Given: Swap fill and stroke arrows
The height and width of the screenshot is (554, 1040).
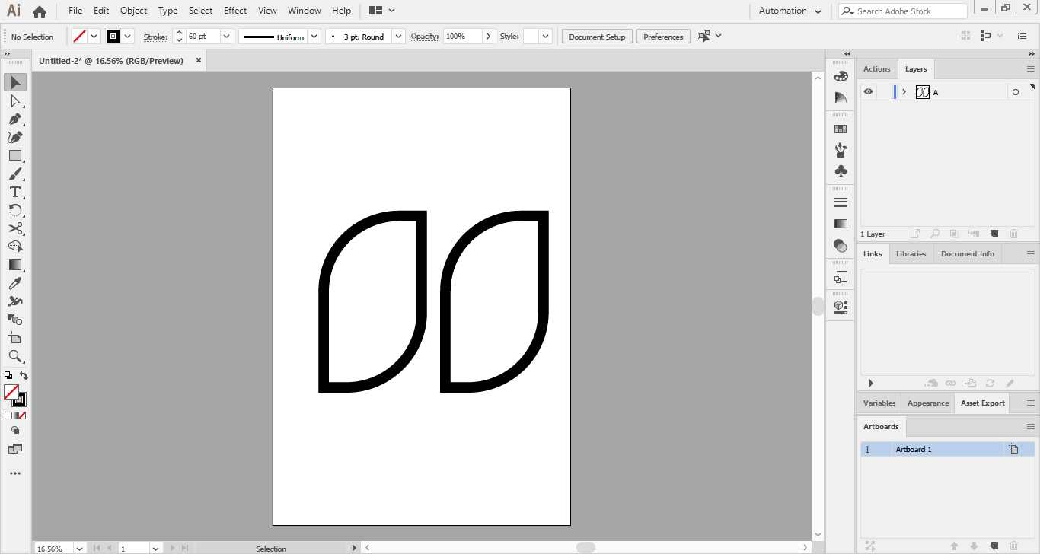Looking at the screenshot, I should pyautogui.click(x=24, y=376).
